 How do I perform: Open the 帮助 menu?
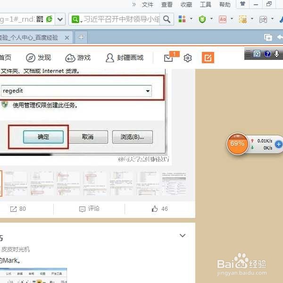(x=225, y=5)
